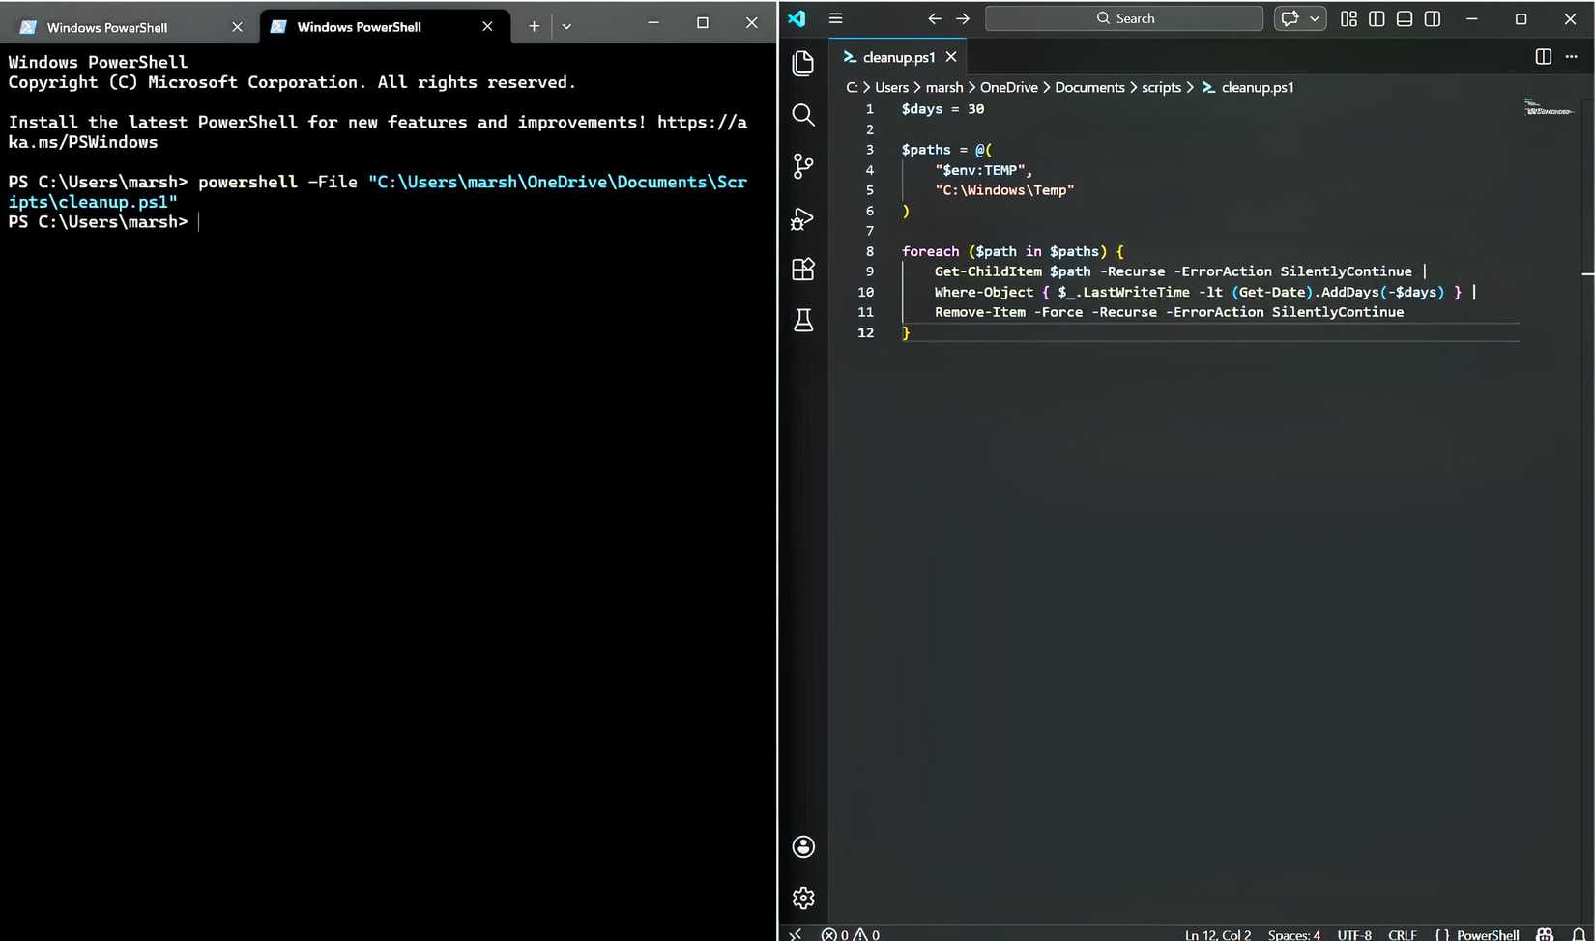The height and width of the screenshot is (941, 1595).
Task: Open the Customize Layout button
Action: tap(1348, 18)
